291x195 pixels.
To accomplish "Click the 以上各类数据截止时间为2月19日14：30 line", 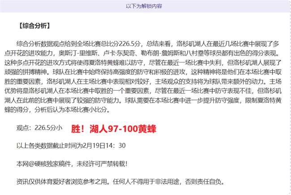I will tap(71, 145).
